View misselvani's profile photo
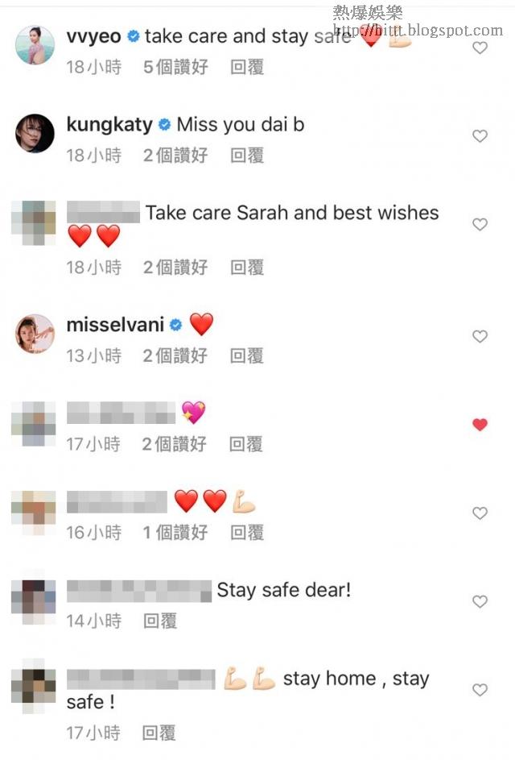The image size is (515, 760). [35, 334]
